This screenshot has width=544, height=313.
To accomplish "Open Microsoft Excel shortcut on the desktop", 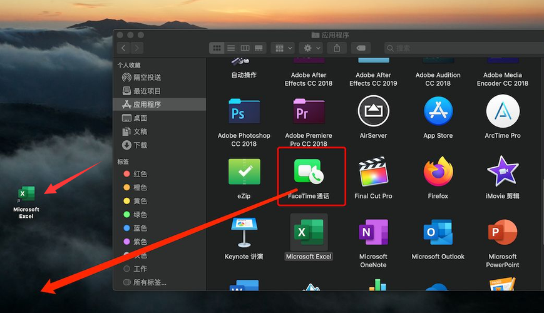I will point(26,195).
